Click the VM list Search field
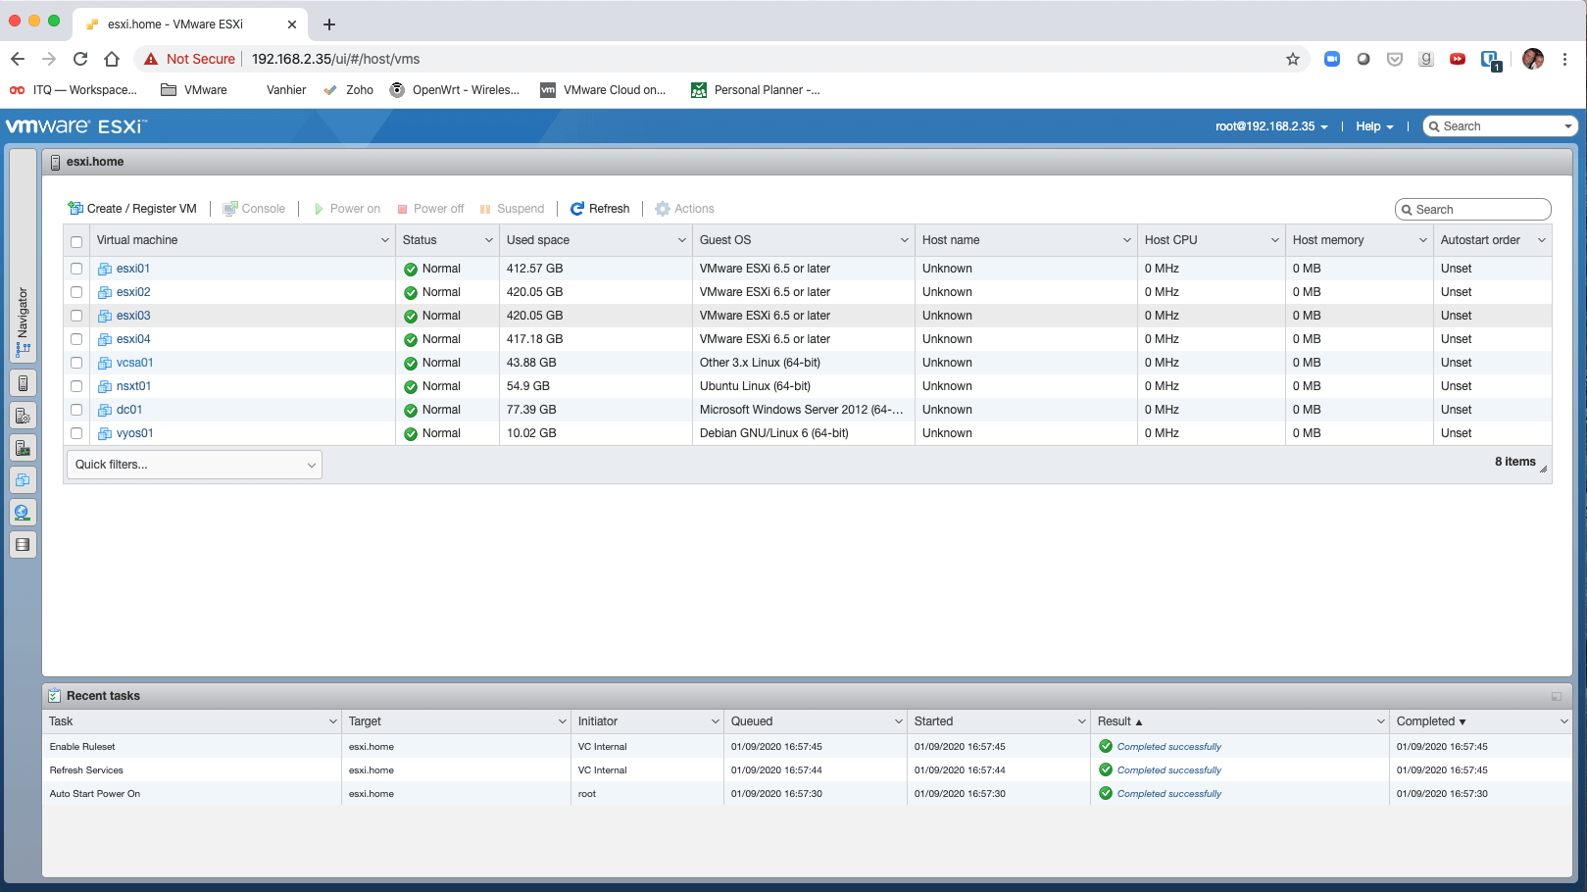The width and height of the screenshot is (1587, 892). click(x=1472, y=210)
